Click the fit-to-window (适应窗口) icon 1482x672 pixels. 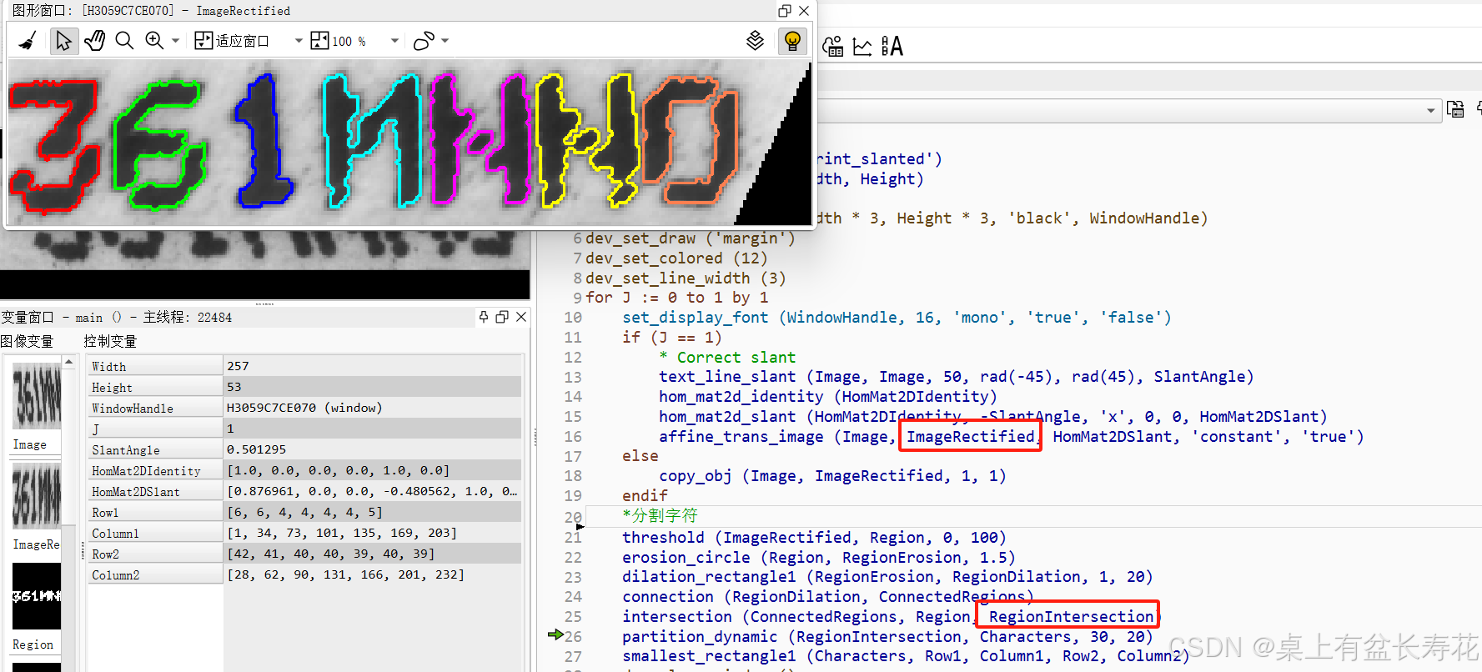point(203,41)
